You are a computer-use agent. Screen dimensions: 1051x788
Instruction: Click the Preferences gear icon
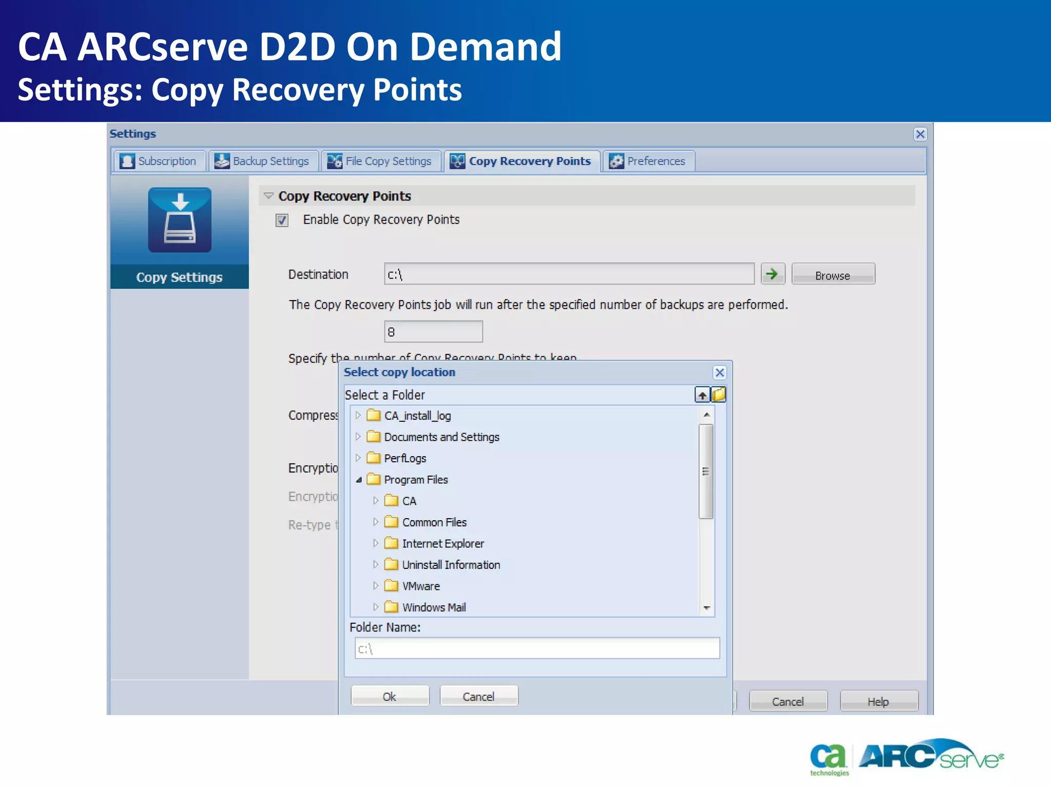616,161
